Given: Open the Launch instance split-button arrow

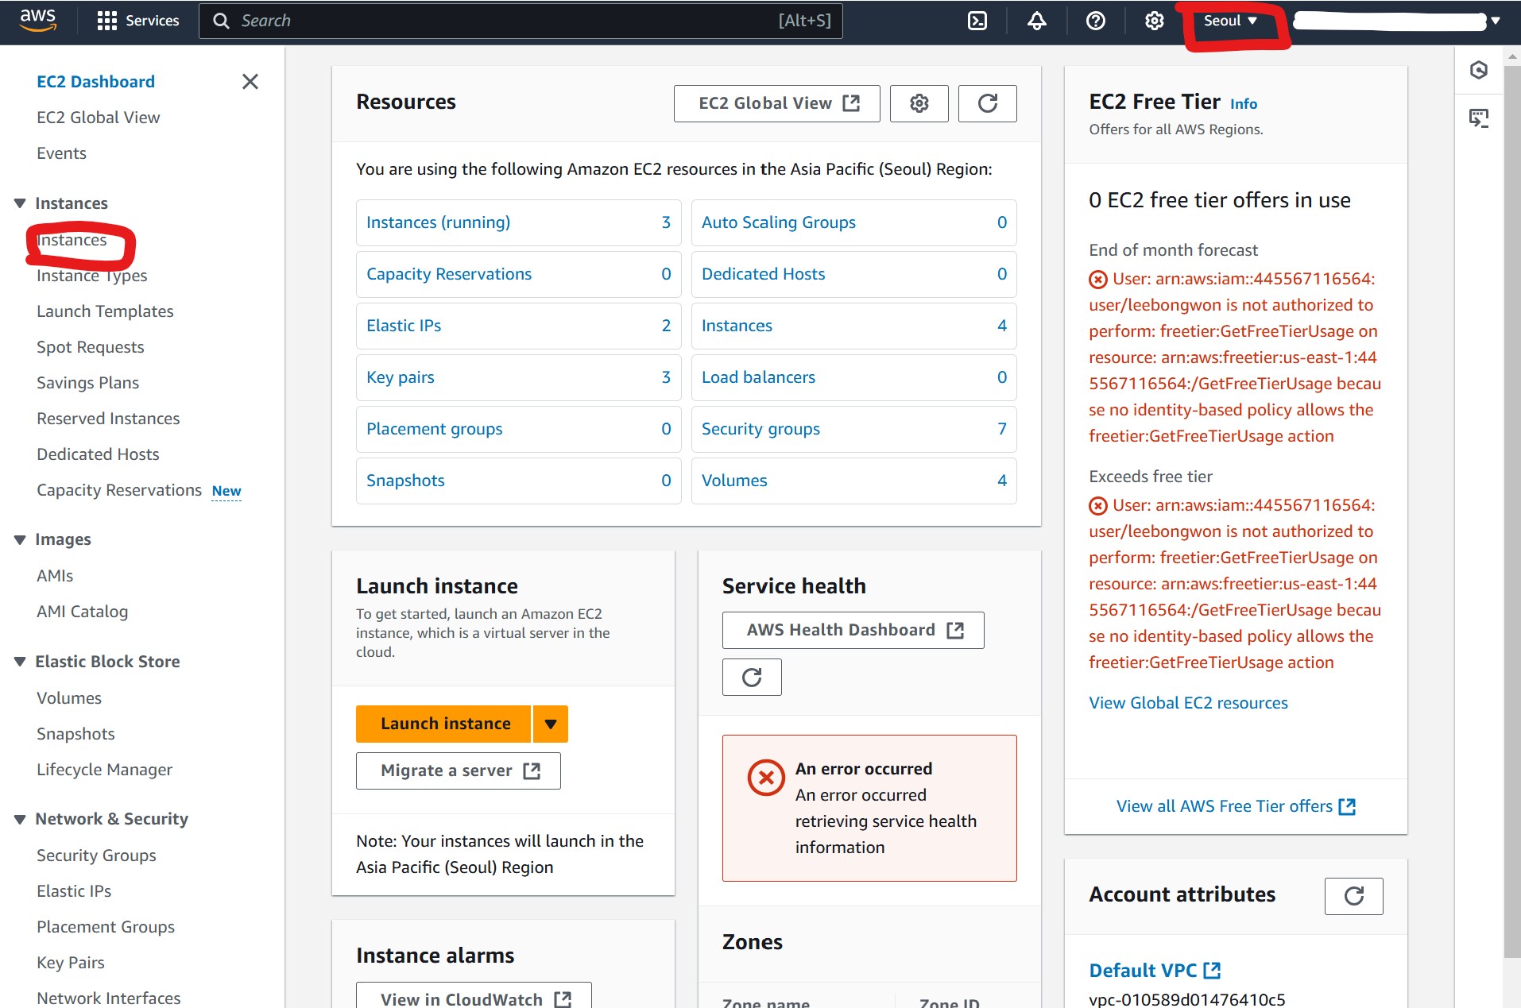Looking at the screenshot, I should (551, 724).
